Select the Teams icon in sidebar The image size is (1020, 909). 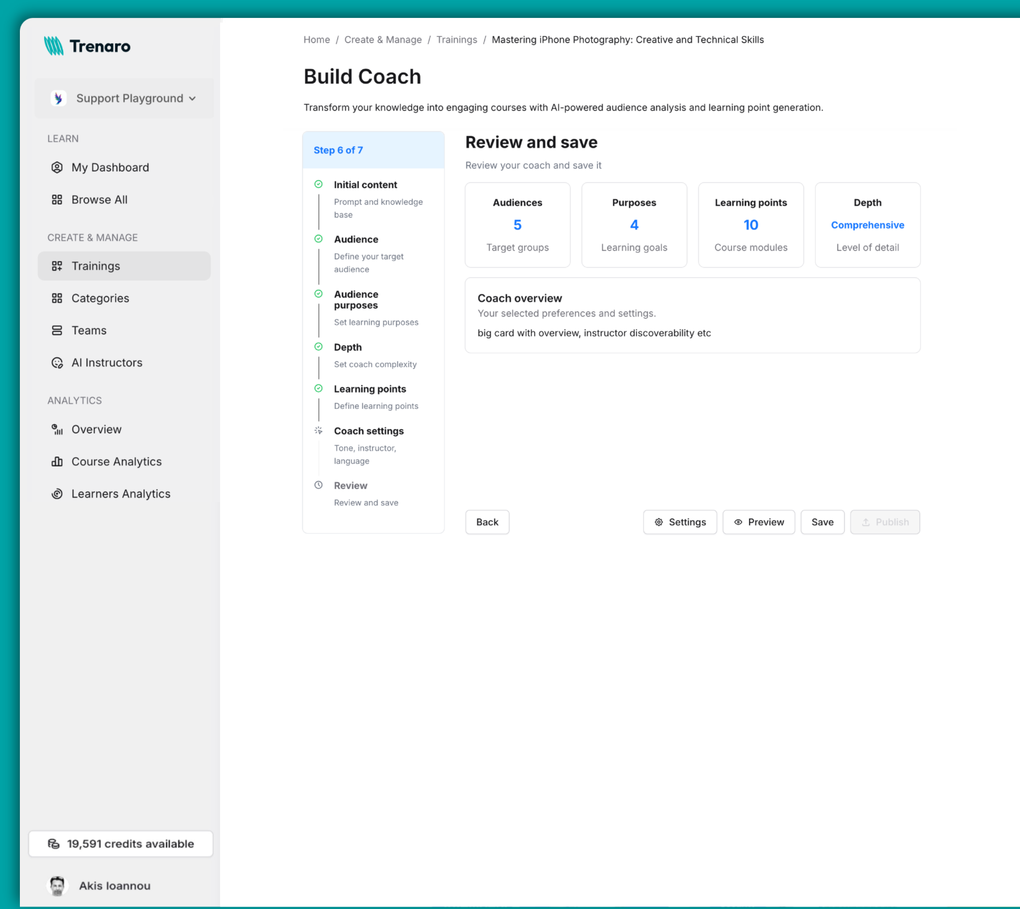pyautogui.click(x=57, y=330)
